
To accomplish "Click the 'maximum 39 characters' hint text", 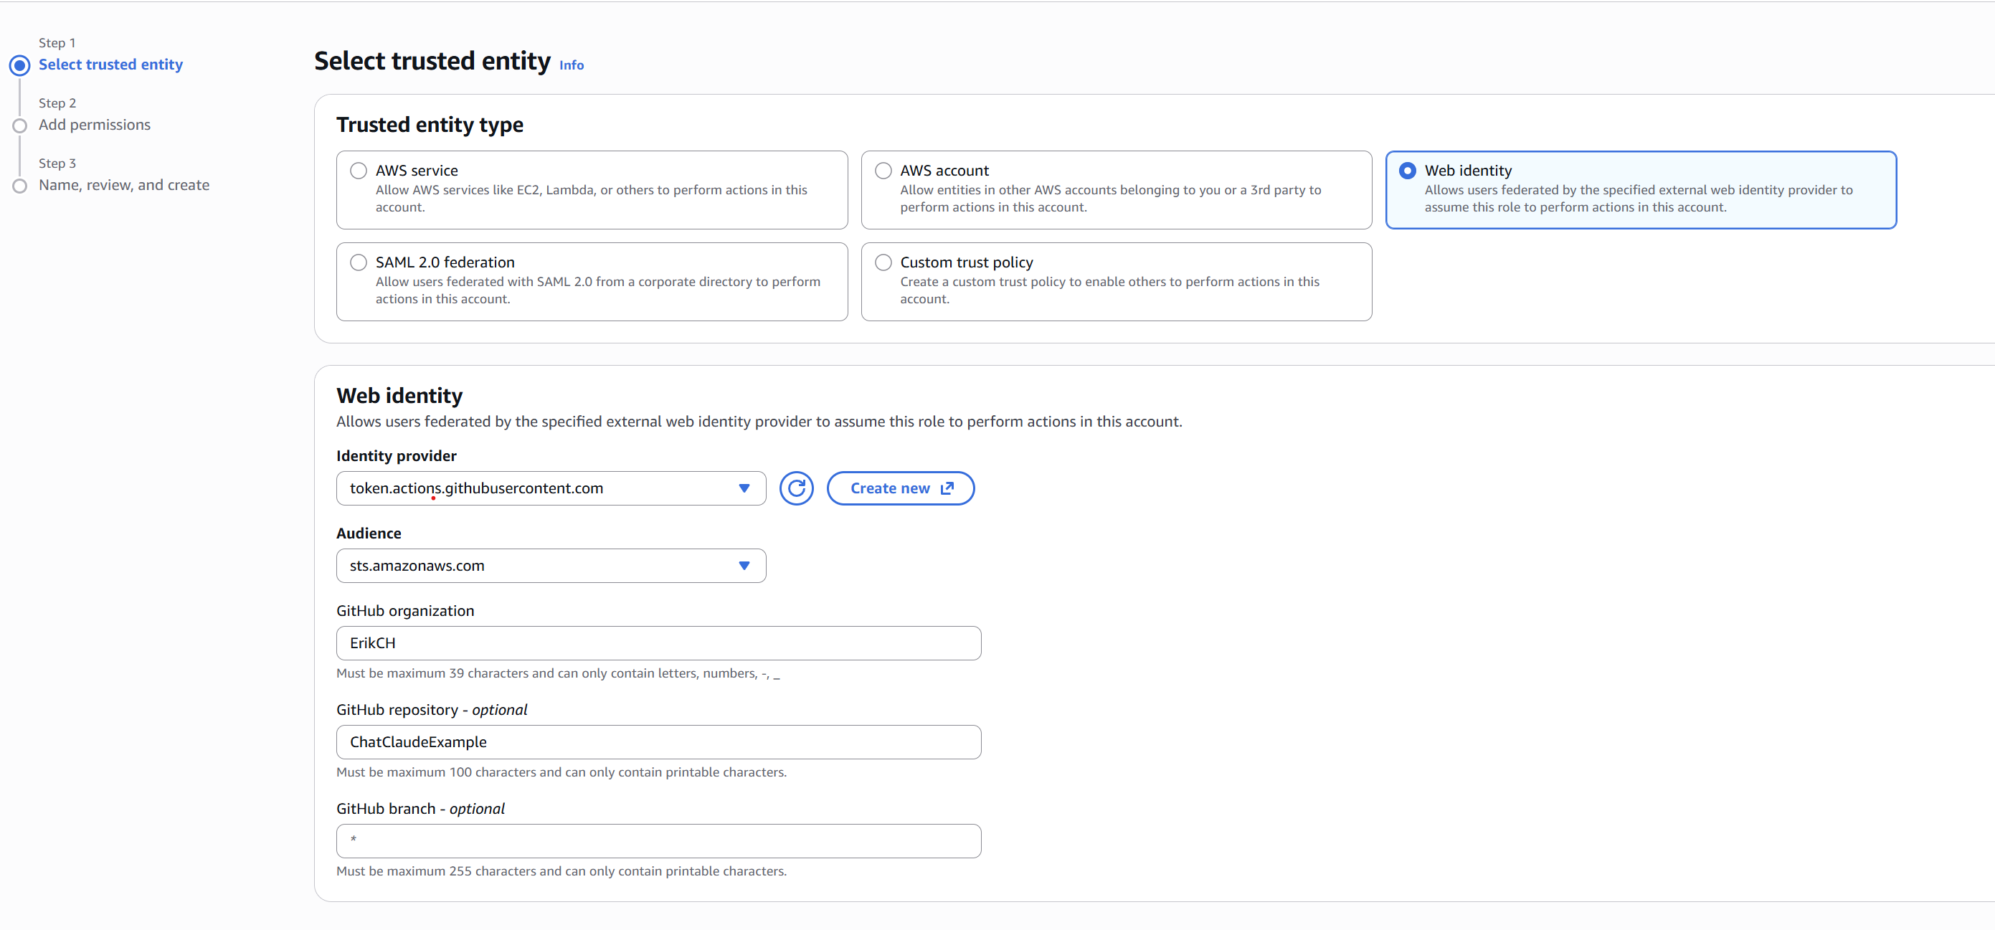I will (559, 674).
